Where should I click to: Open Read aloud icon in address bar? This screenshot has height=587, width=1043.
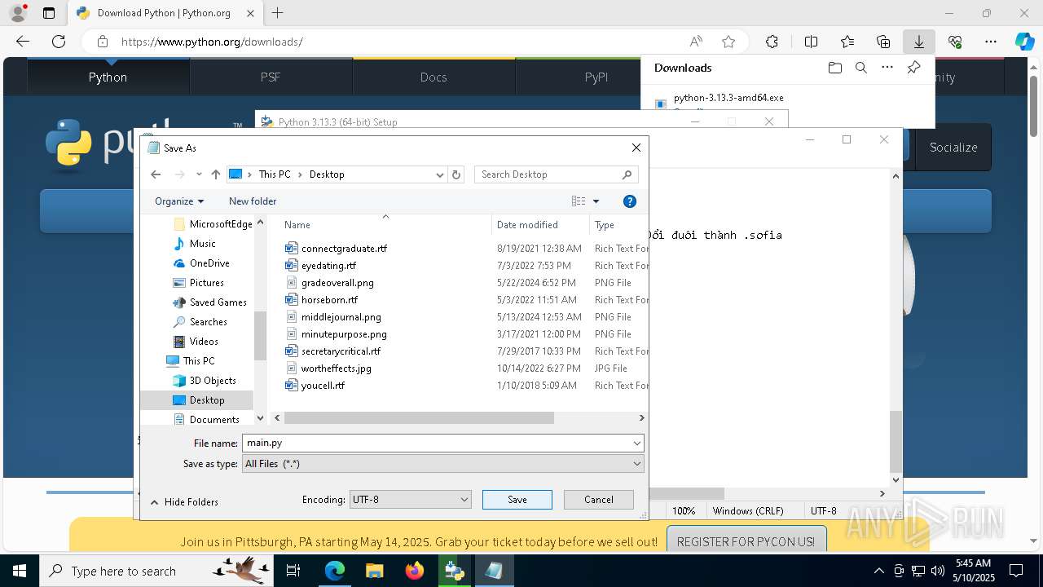tap(696, 42)
